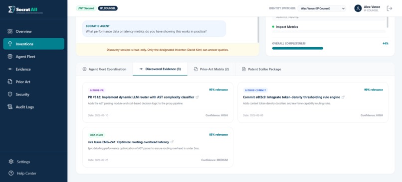402x182 pixels.
Task: Click the Overview grid icon
Action: coord(10,31)
